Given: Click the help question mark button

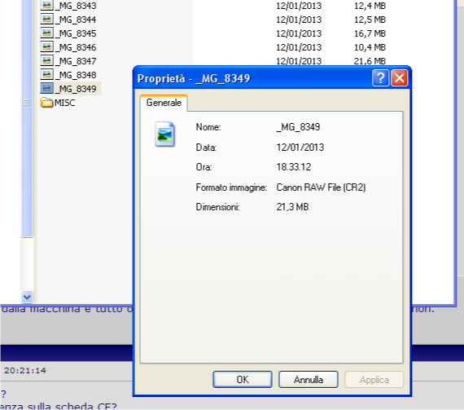Looking at the screenshot, I should point(380,78).
